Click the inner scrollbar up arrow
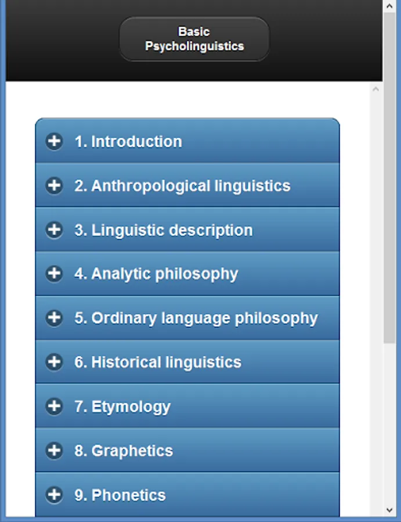Image resolution: width=401 pixels, height=522 pixels. pos(375,89)
